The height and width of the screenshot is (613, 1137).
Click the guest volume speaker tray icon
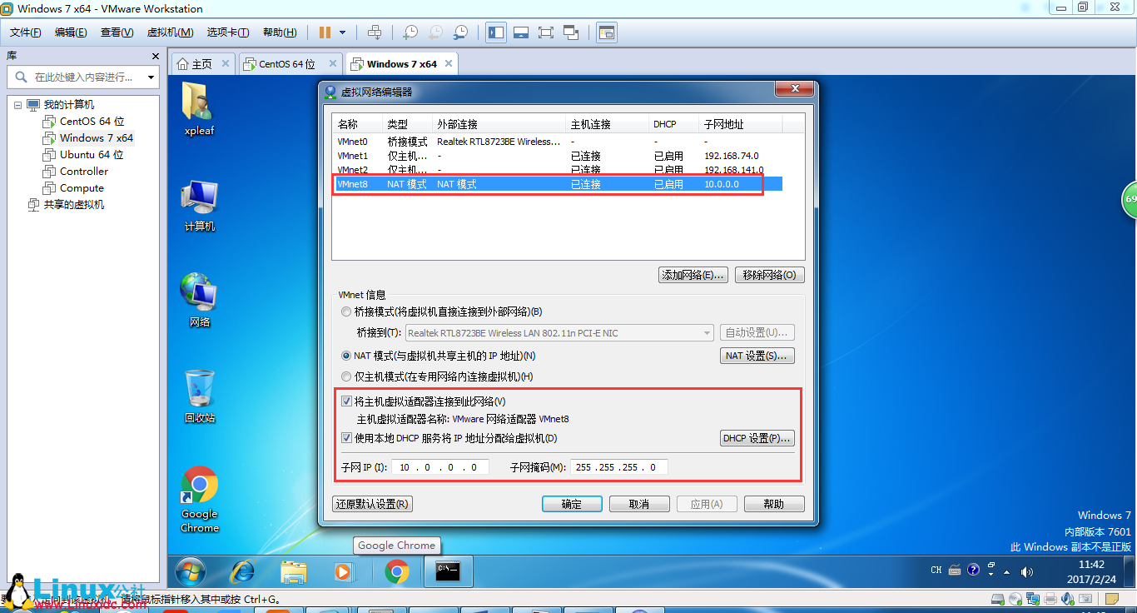tap(1026, 571)
